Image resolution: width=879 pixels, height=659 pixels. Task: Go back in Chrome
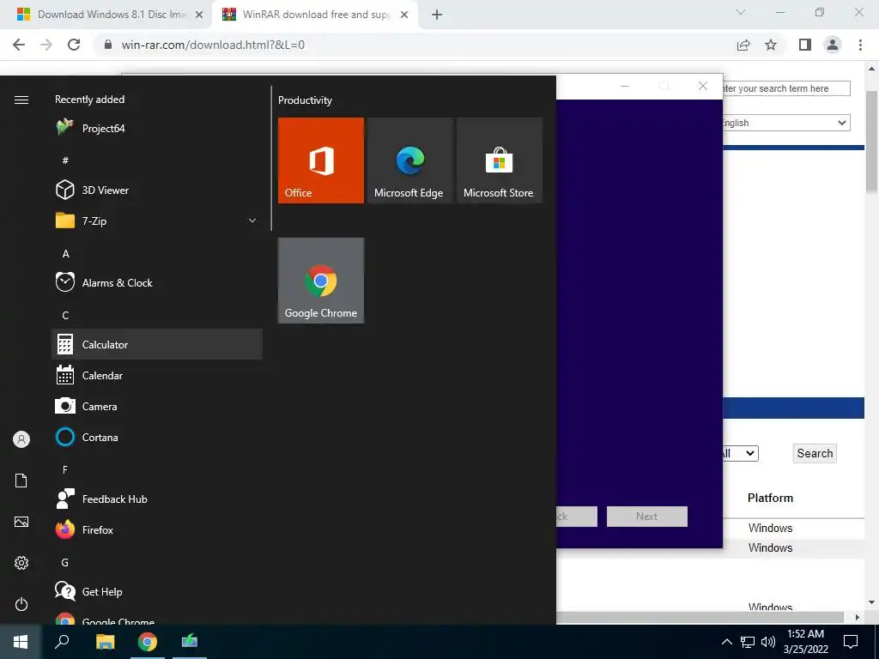19,45
